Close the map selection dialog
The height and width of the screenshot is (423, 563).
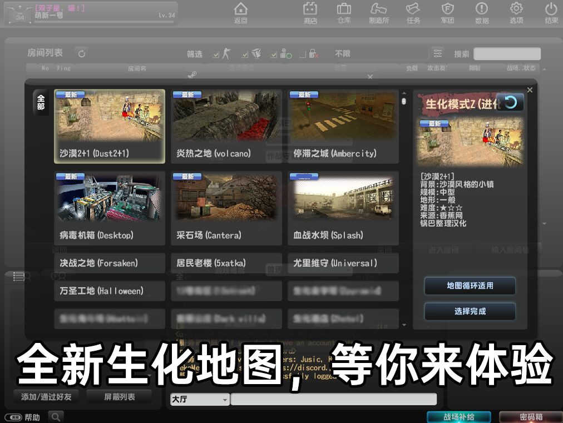tap(530, 89)
